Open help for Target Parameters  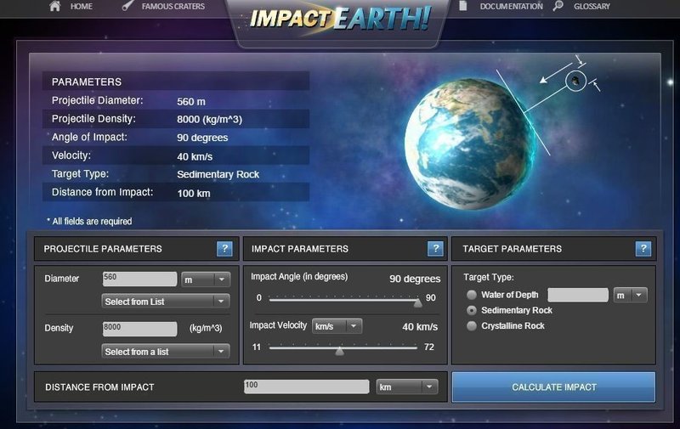[x=643, y=249]
